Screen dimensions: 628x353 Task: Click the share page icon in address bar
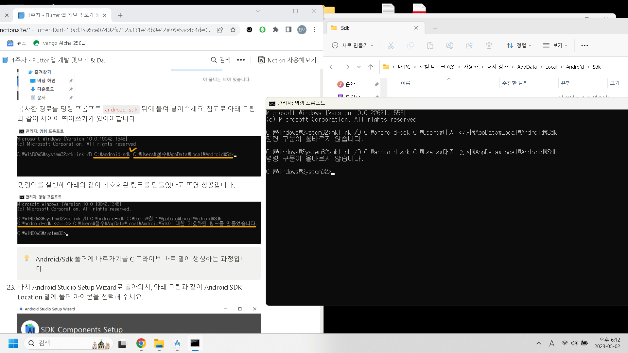tap(220, 30)
